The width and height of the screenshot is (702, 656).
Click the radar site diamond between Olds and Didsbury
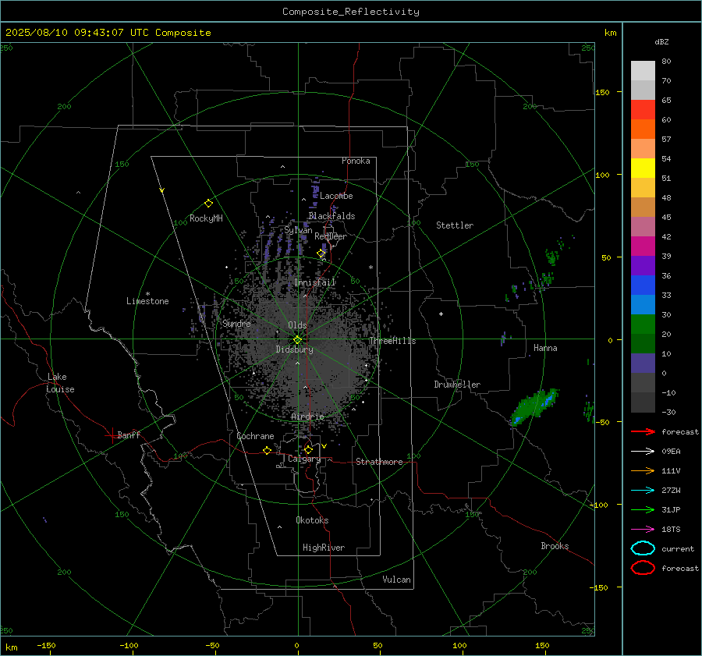(x=298, y=339)
